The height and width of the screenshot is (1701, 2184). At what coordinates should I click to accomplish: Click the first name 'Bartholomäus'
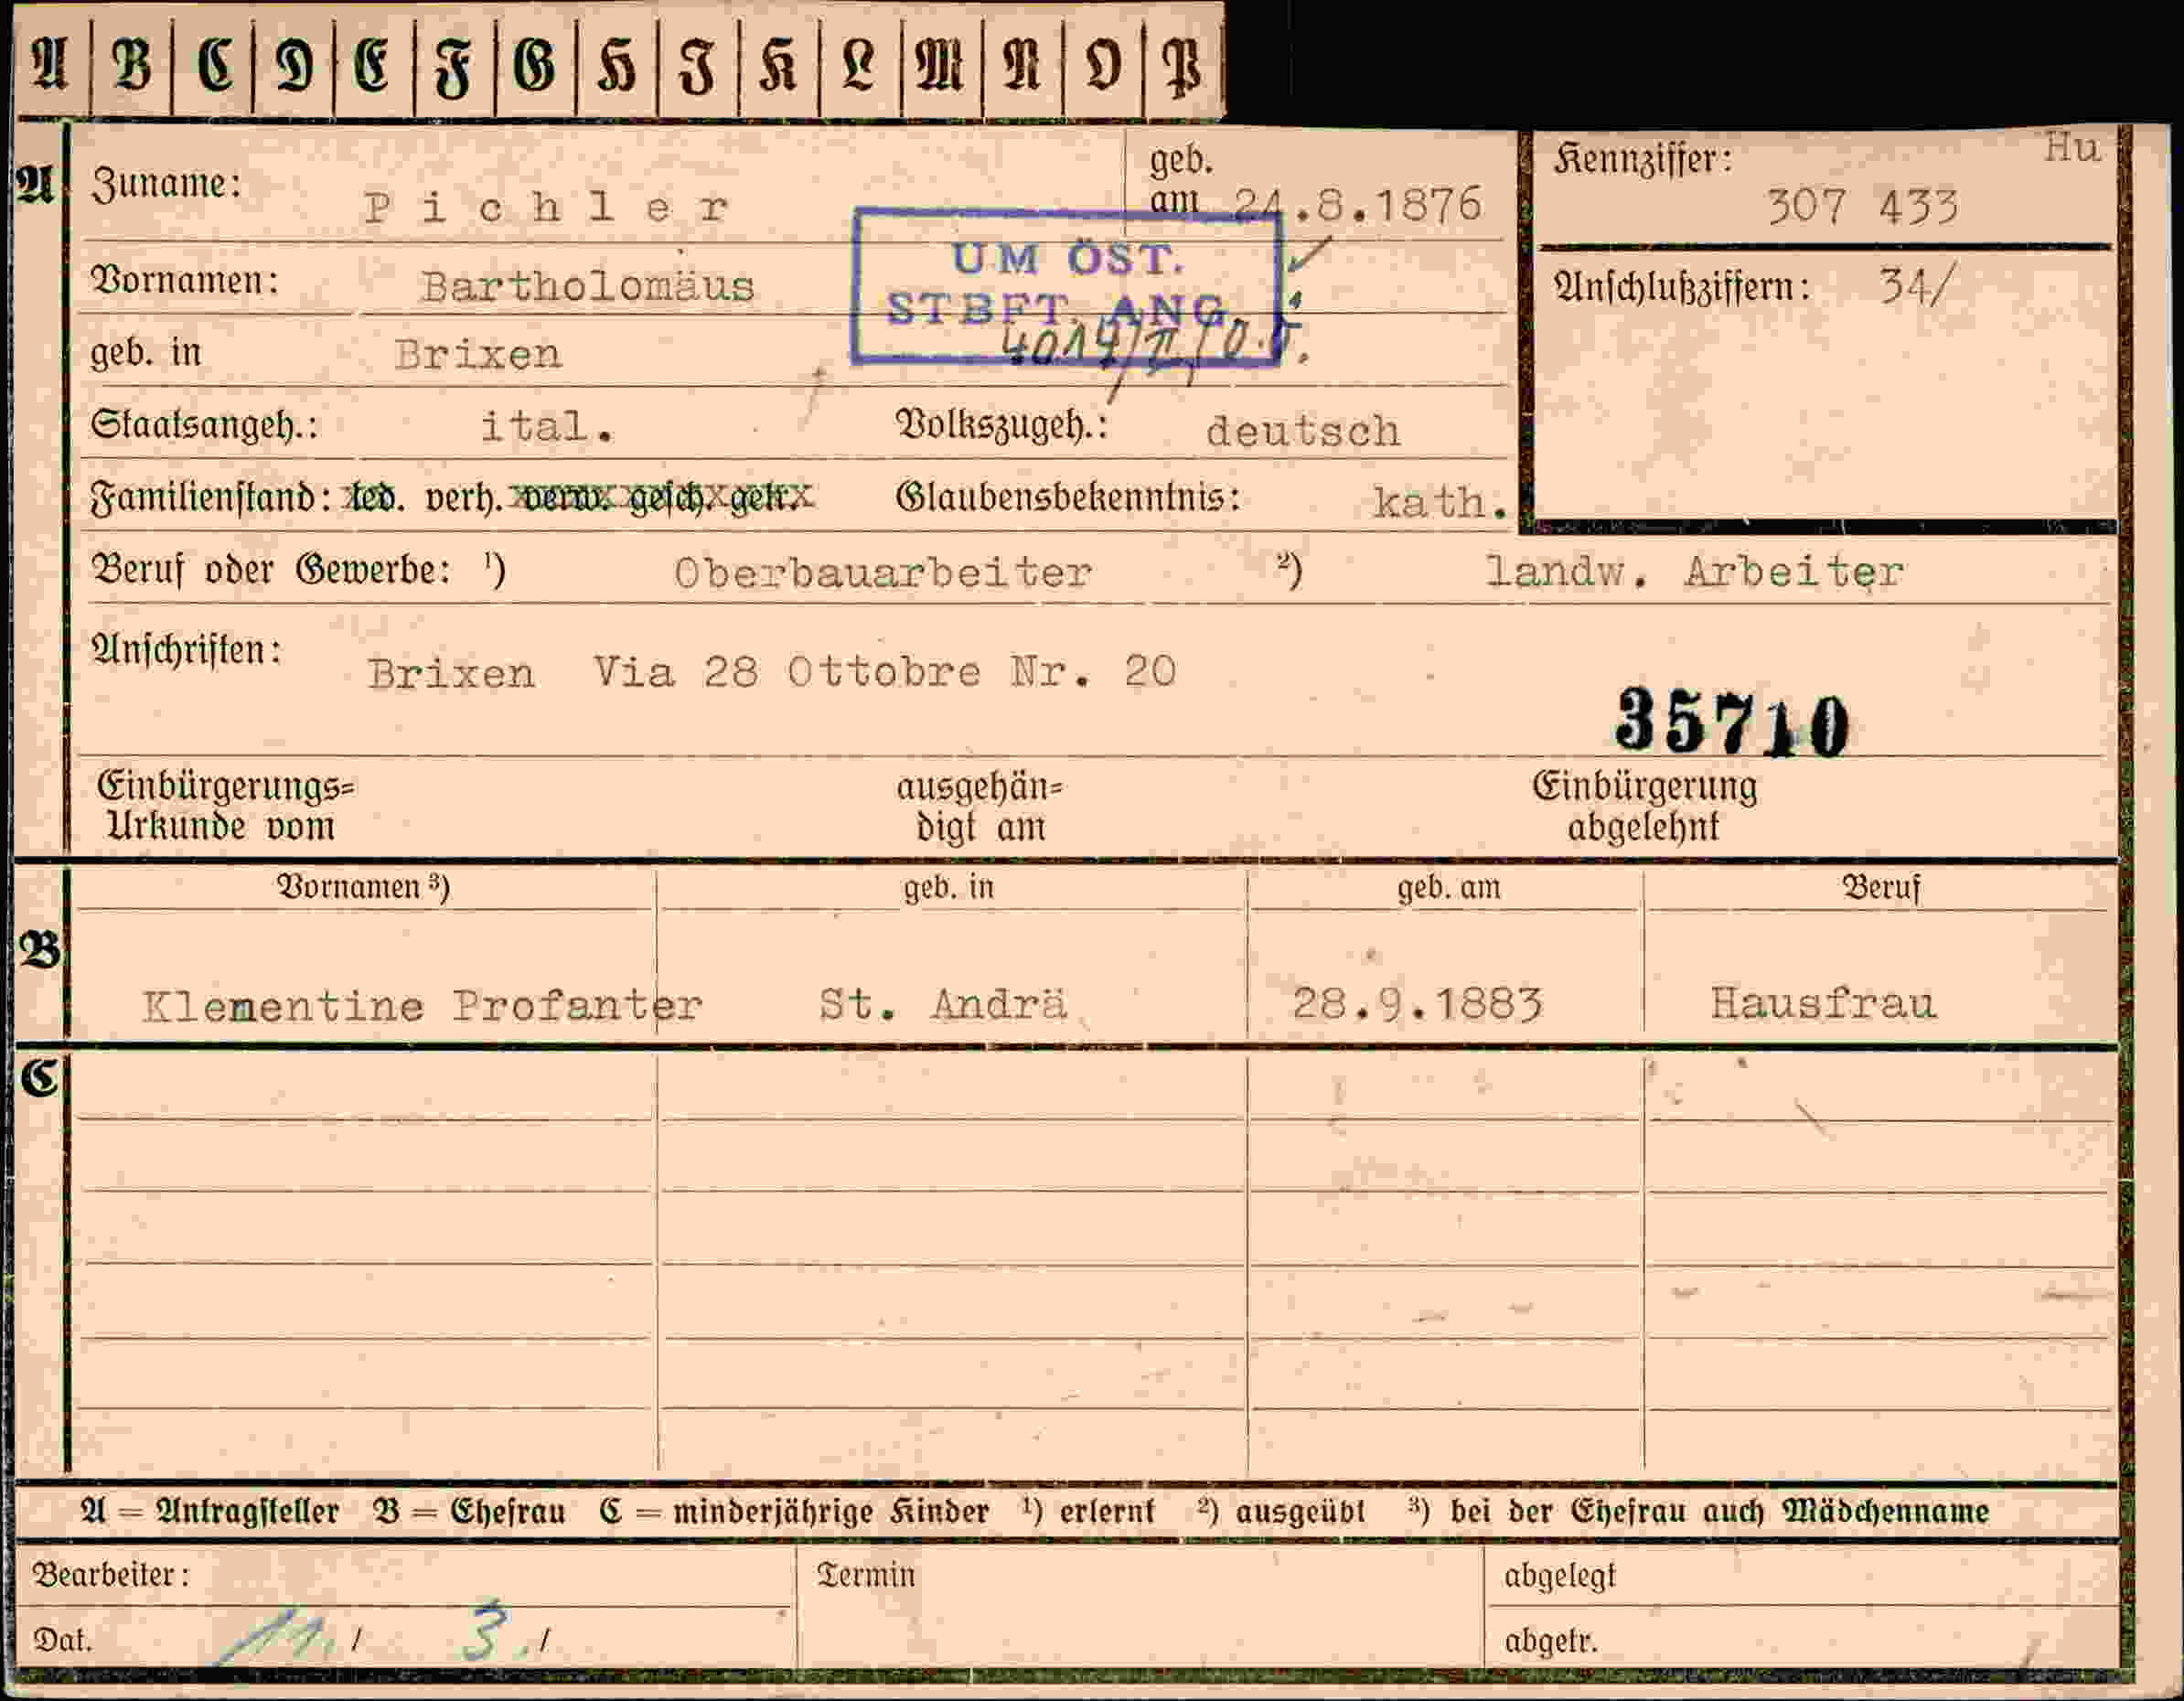587,287
